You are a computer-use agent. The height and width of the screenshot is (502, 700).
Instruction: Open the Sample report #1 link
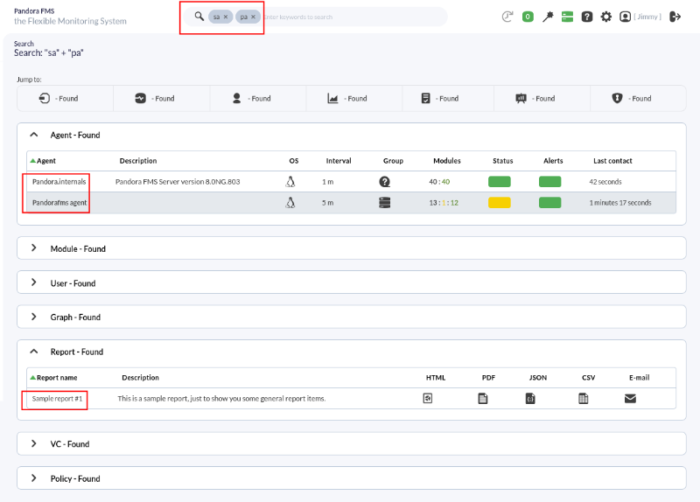pyautogui.click(x=57, y=399)
